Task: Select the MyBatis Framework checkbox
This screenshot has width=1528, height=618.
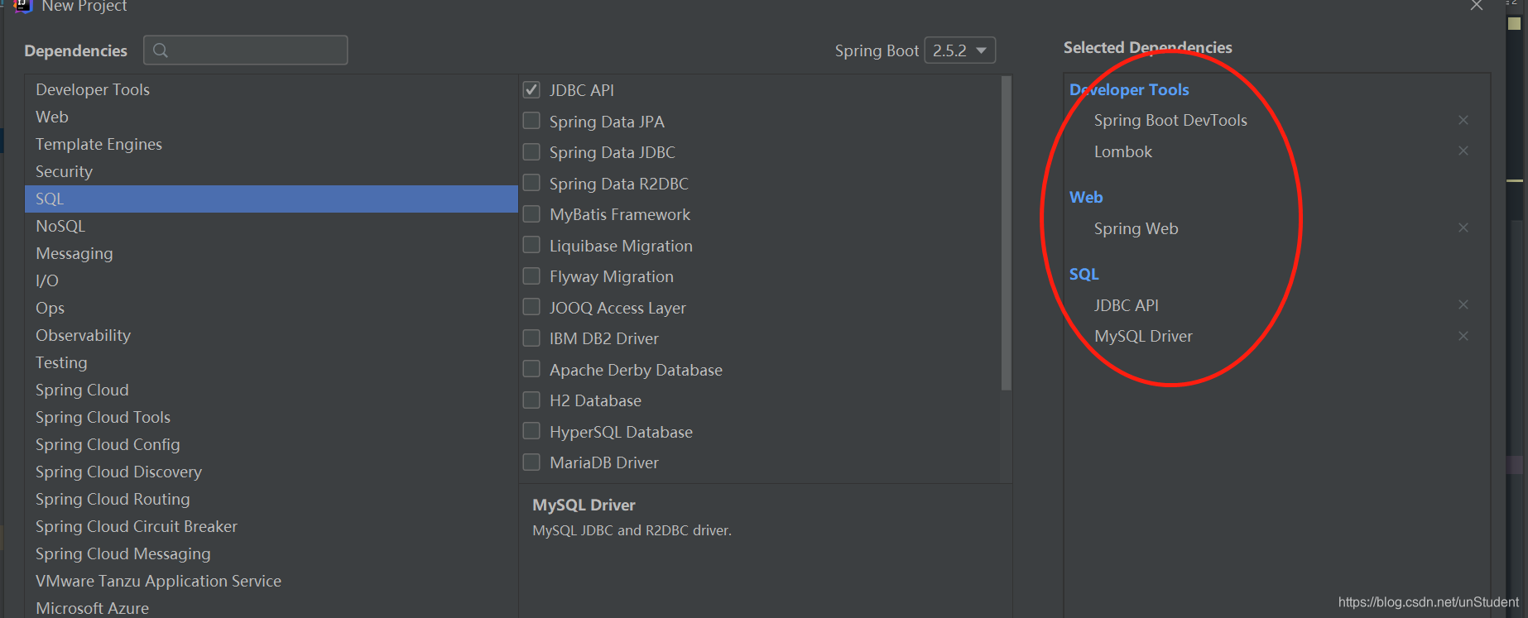Action: [531, 213]
